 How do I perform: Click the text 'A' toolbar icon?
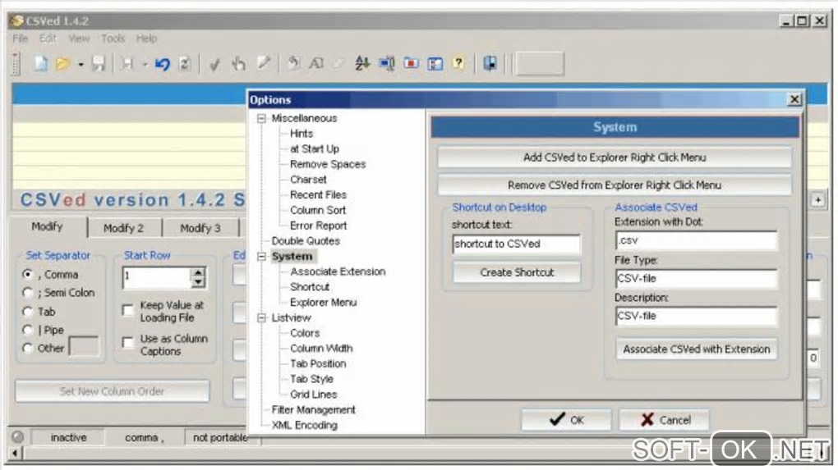pyautogui.click(x=316, y=63)
